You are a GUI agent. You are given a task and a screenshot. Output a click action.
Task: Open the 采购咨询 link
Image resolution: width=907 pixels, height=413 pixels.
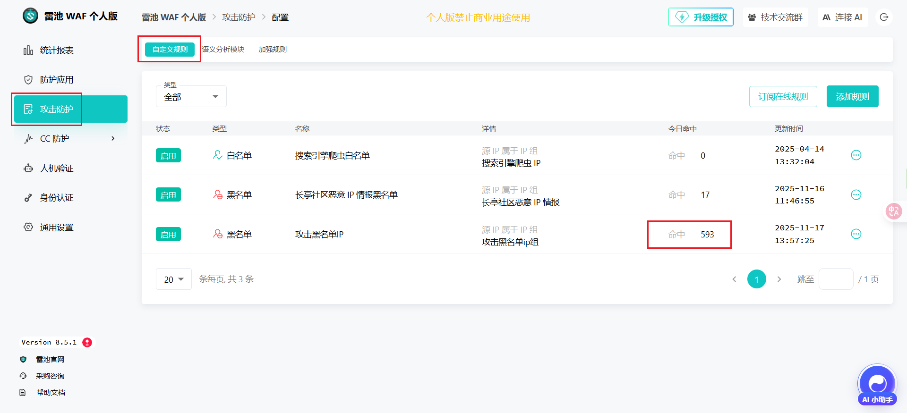tap(50, 376)
